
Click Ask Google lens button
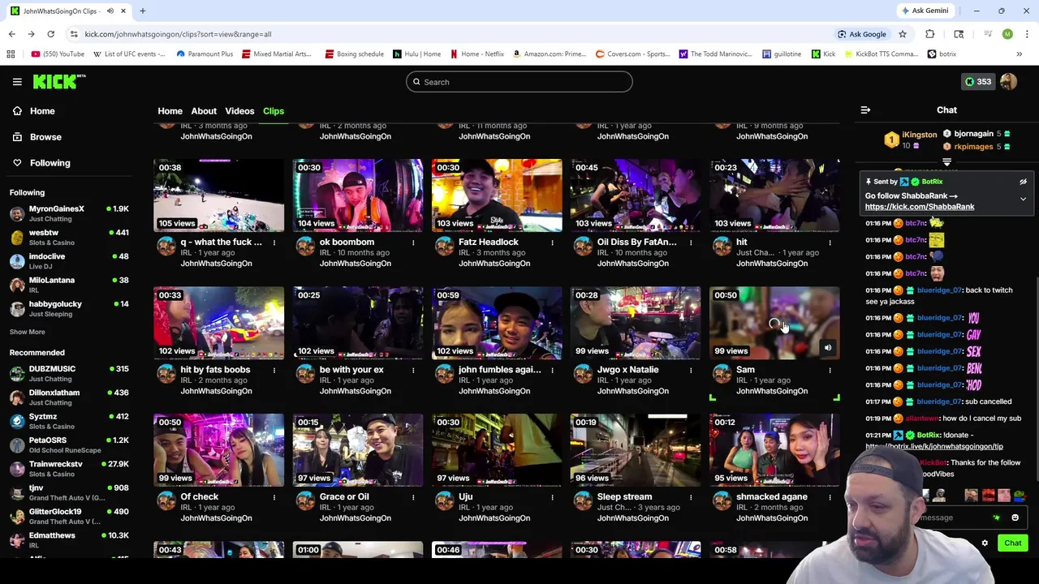click(x=862, y=34)
